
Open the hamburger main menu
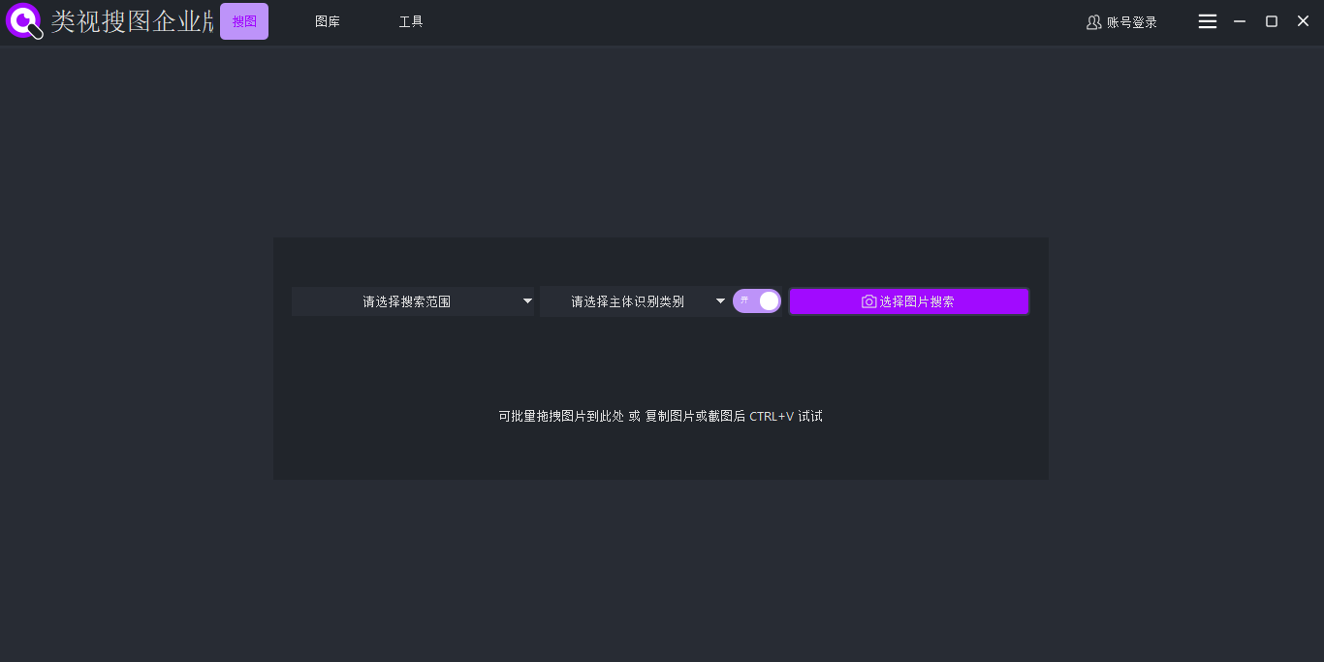click(x=1208, y=21)
